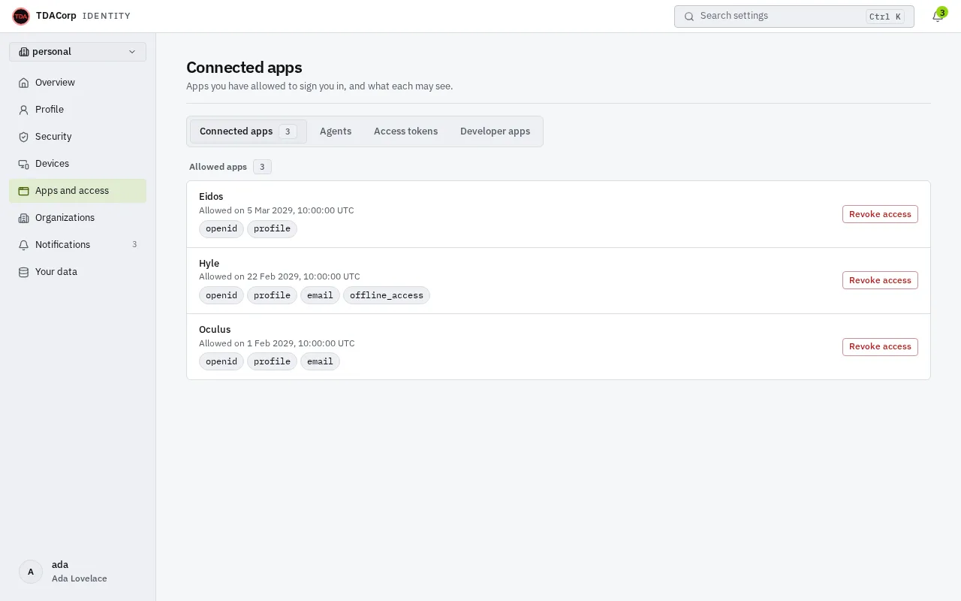This screenshot has width=961, height=601.
Task: Click the email scope tag for Oculus
Action: click(320, 361)
